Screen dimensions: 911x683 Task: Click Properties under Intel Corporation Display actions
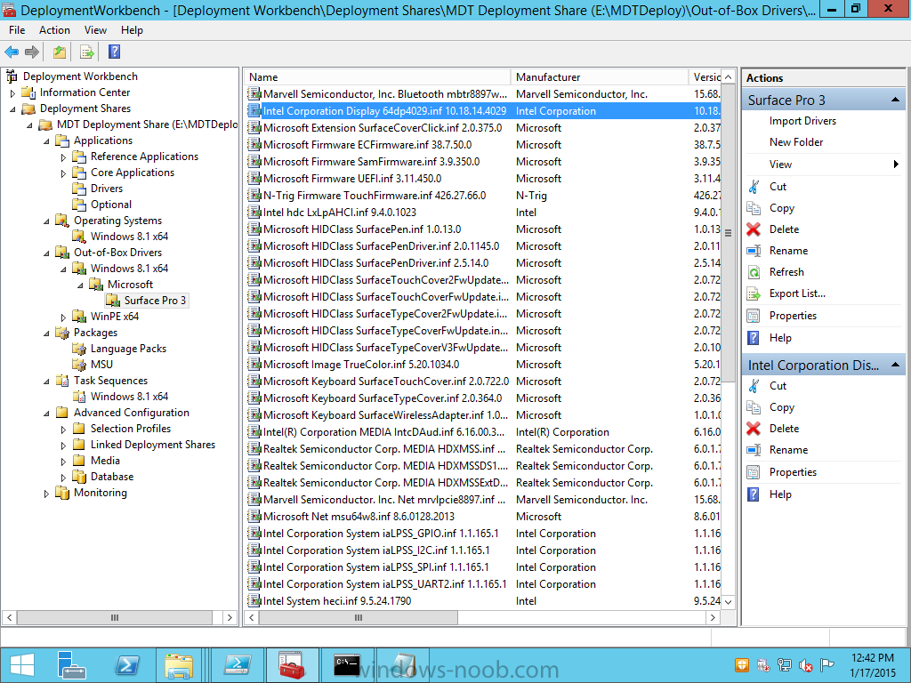point(793,472)
